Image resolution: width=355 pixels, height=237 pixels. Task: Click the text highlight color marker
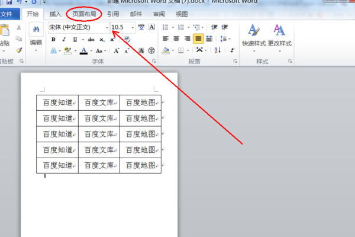pyautogui.click(x=67, y=50)
